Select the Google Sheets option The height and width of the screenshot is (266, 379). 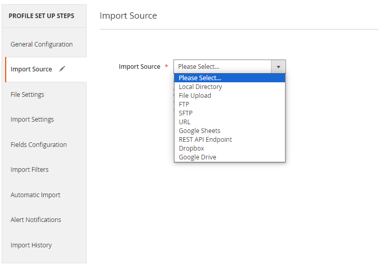229,130
